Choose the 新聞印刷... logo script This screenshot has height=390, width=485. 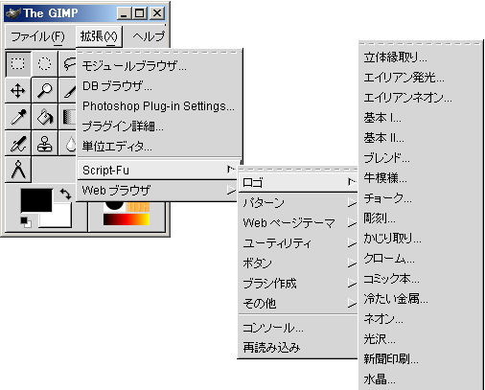point(420,359)
